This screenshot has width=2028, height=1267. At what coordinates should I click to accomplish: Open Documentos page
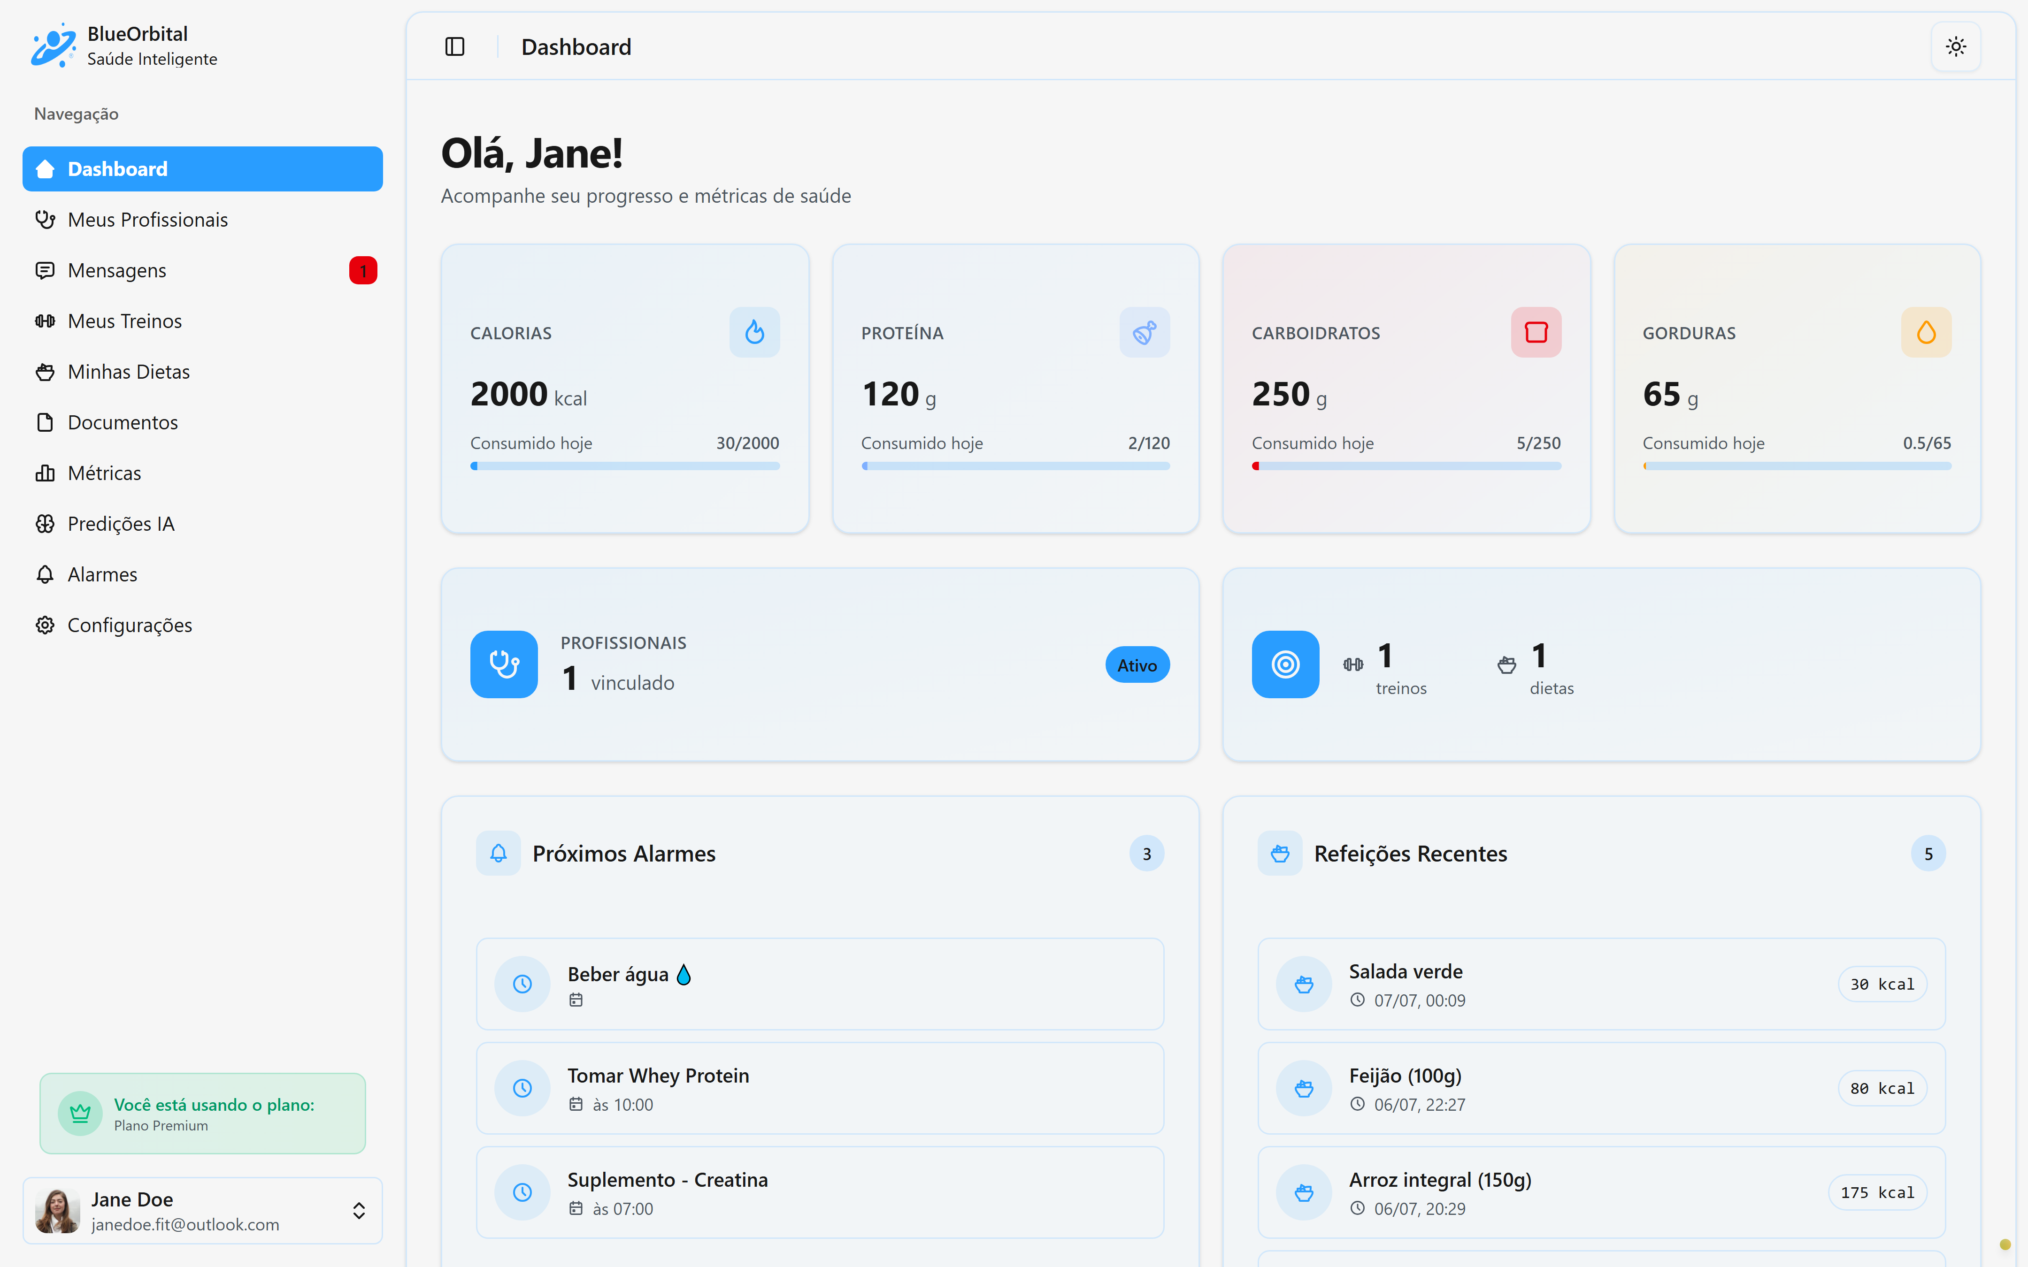tap(203, 422)
